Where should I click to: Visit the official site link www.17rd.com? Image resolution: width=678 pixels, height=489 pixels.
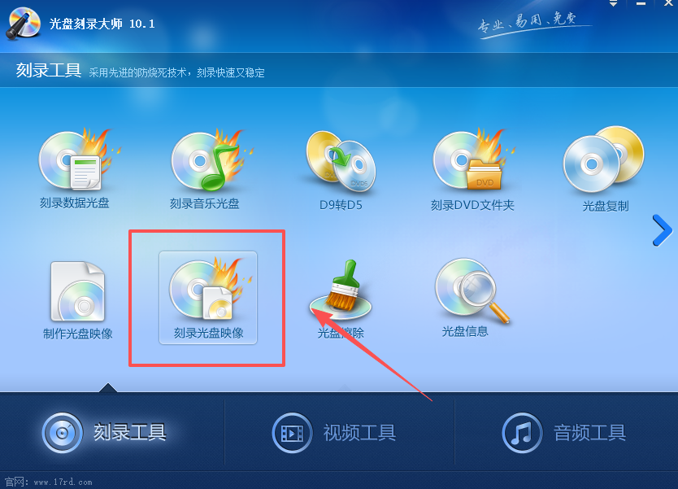click(63, 482)
